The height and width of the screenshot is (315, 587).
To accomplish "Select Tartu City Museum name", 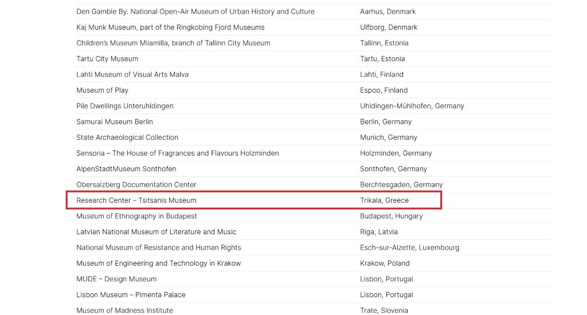I will click(107, 59).
